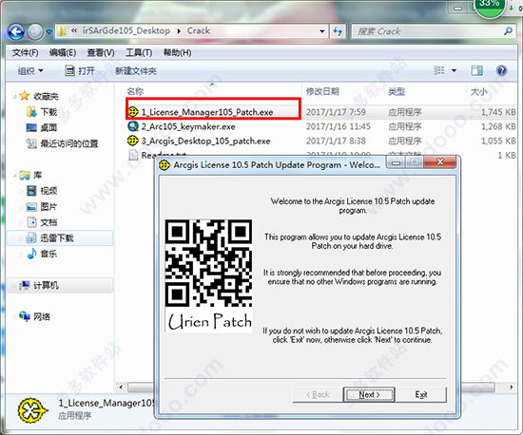Sort by the 大小 column header
Viewport: 523px width, 435px height.
click(479, 91)
